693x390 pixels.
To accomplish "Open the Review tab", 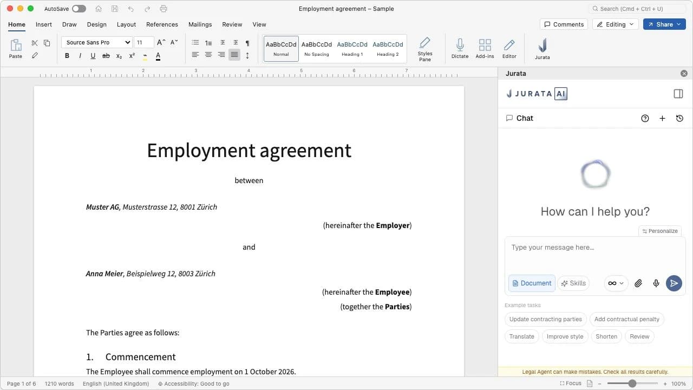I will tap(232, 24).
